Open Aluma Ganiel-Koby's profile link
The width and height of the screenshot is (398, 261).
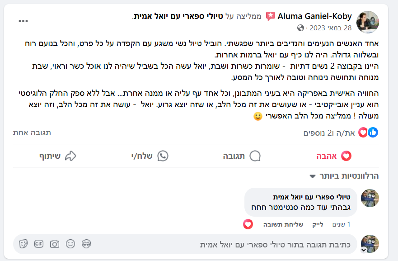click(x=314, y=16)
